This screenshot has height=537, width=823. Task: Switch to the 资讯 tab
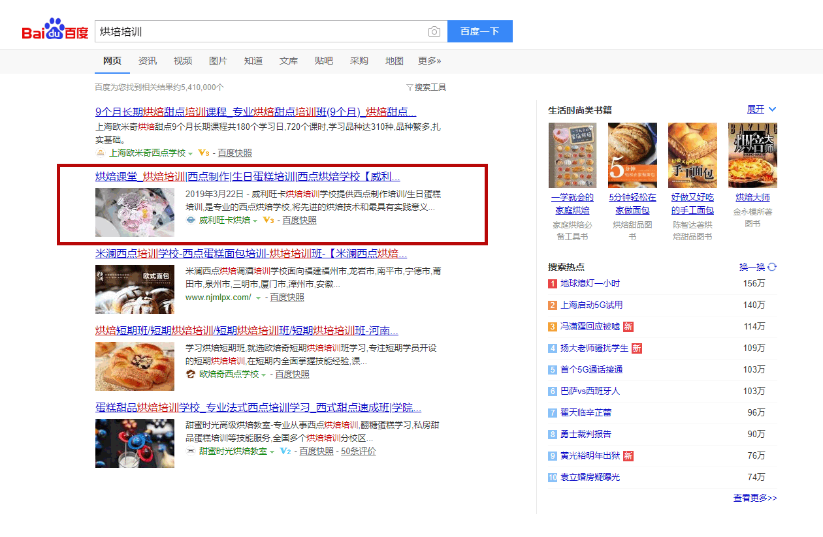pyautogui.click(x=148, y=61)
